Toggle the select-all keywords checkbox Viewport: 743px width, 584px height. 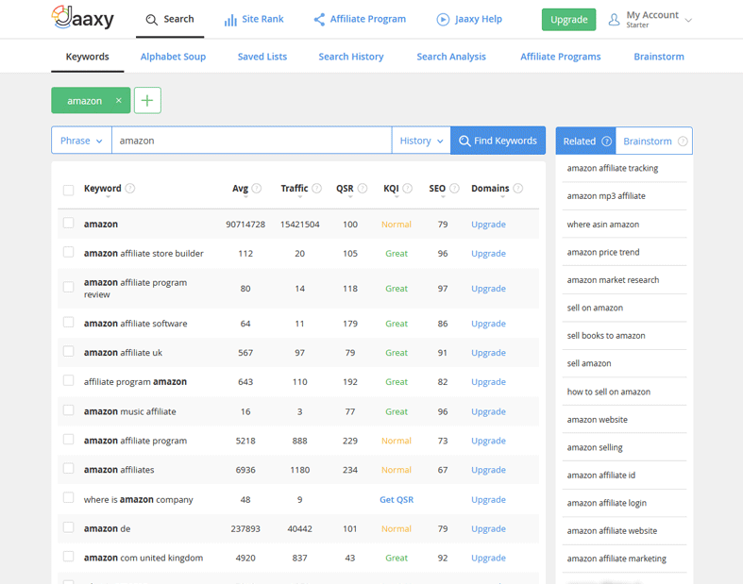pos(68,191)
